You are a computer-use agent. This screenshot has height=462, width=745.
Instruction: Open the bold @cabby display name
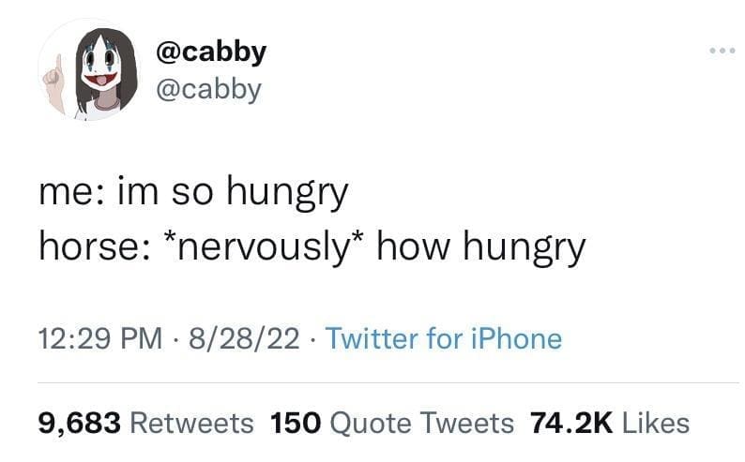[x=205, y=51]
